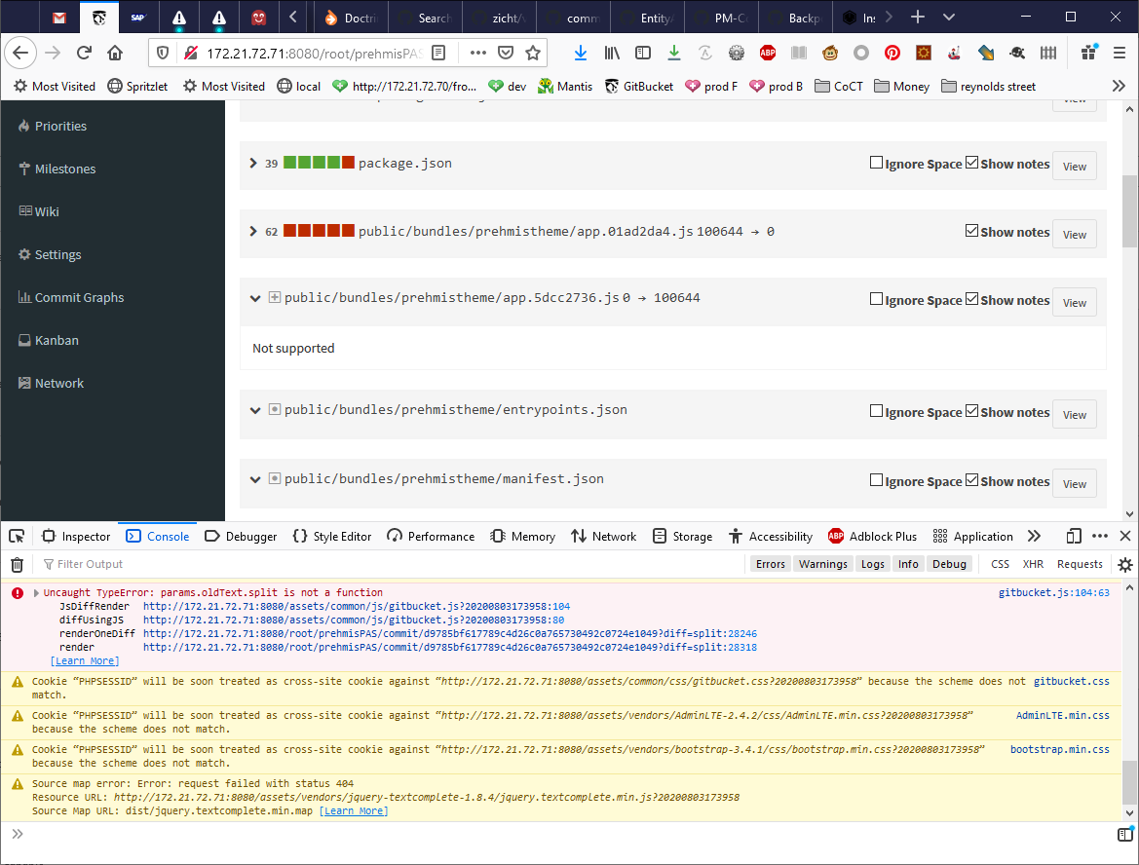Open the Storage devtools tab
Viewport: 1139px width, 865px height.
(683, 536)
